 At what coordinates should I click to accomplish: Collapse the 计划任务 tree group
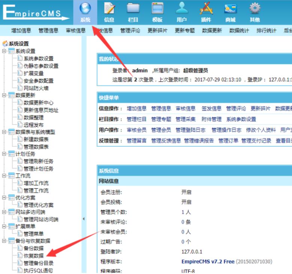point(4,154)
